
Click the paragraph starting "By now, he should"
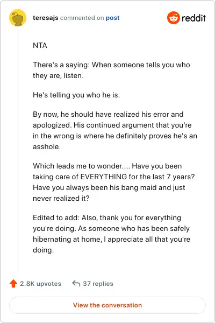pos(115,130)
